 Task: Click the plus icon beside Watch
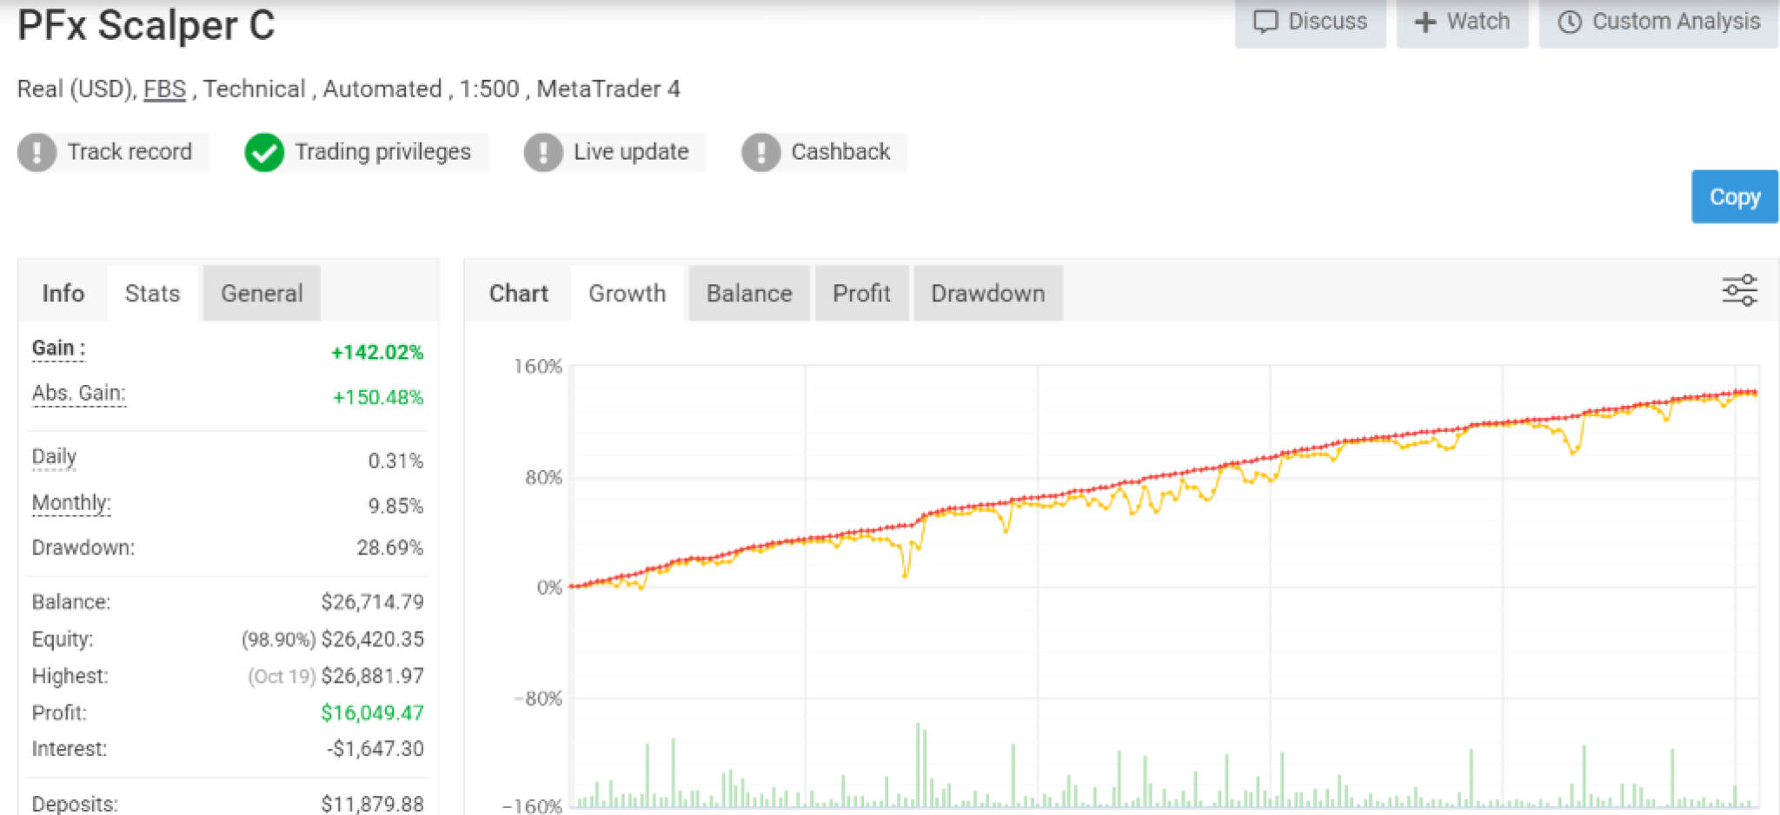tap(1425, 22)
